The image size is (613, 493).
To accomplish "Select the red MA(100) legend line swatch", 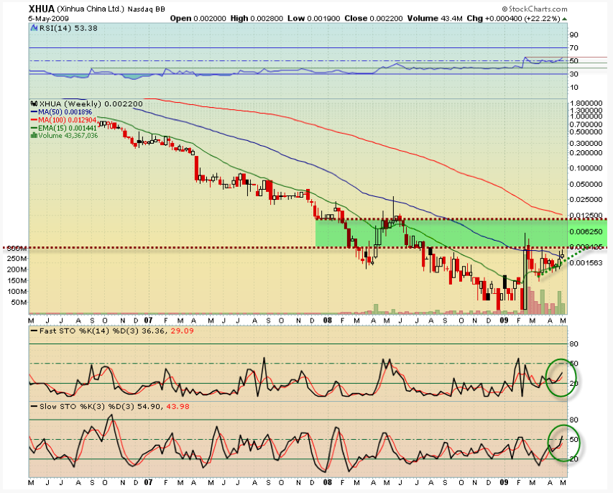I will (x=34, y=120).
